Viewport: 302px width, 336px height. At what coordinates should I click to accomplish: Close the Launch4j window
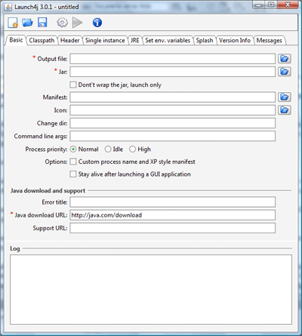coord(287,5)
